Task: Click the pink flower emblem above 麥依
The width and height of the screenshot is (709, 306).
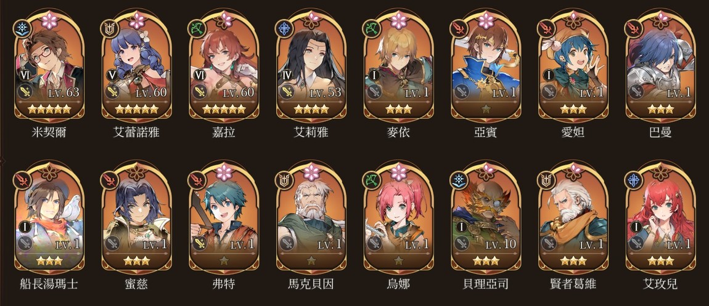Action: point(398,20)
